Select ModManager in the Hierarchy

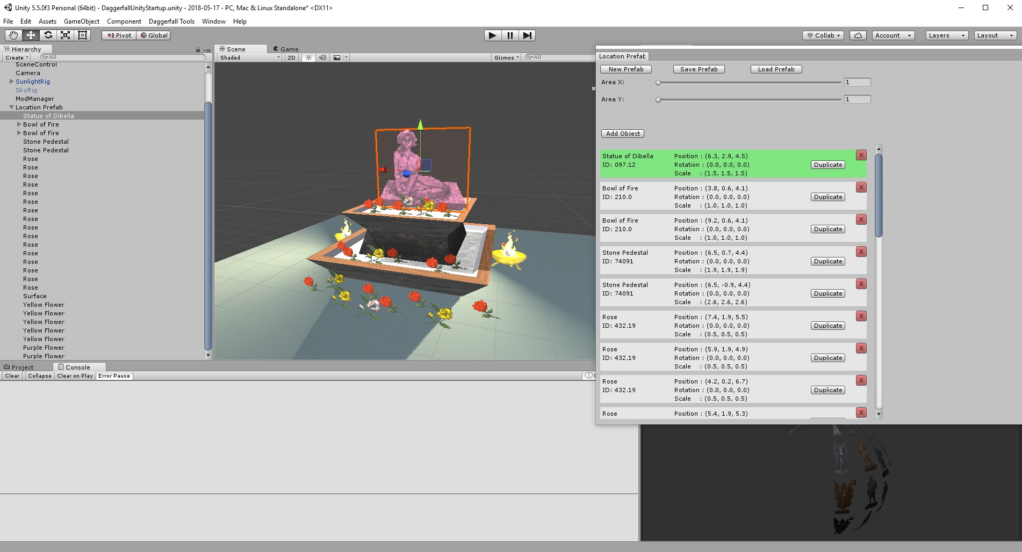(x=35, y=99)
